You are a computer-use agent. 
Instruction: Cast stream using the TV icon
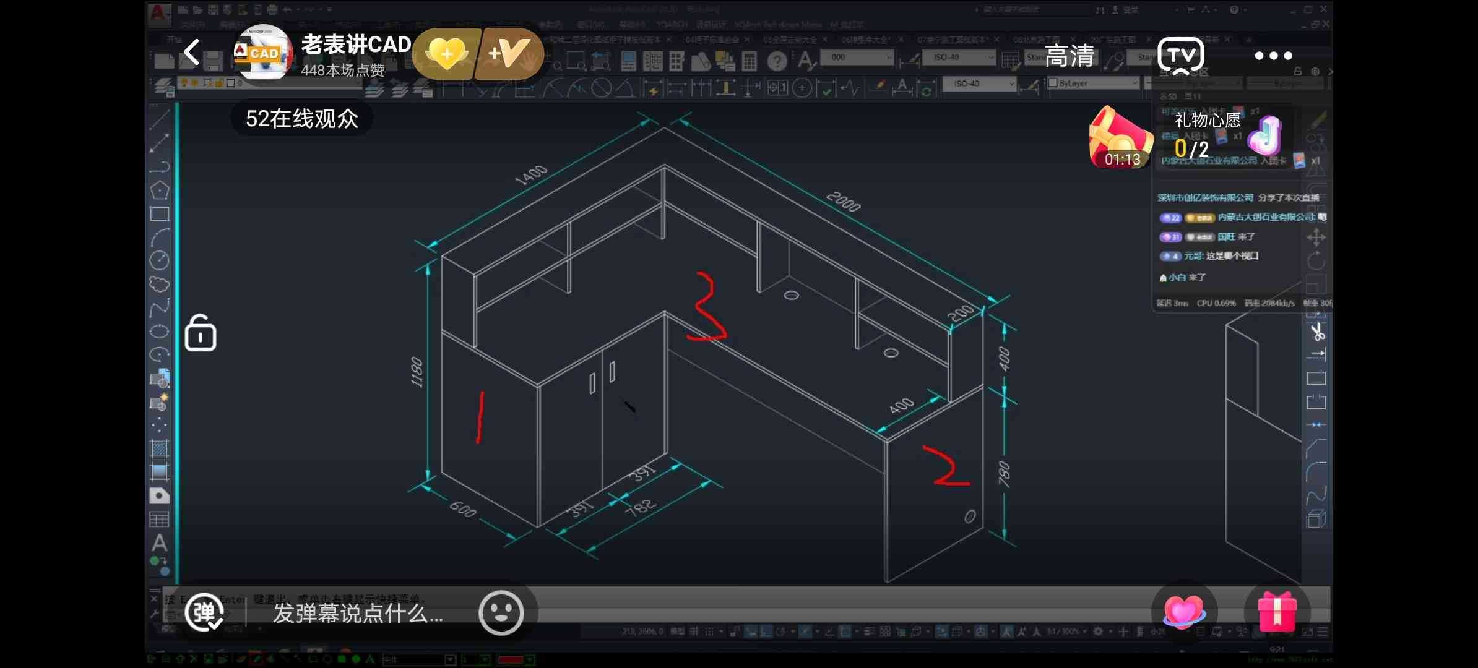point(1181,56)
